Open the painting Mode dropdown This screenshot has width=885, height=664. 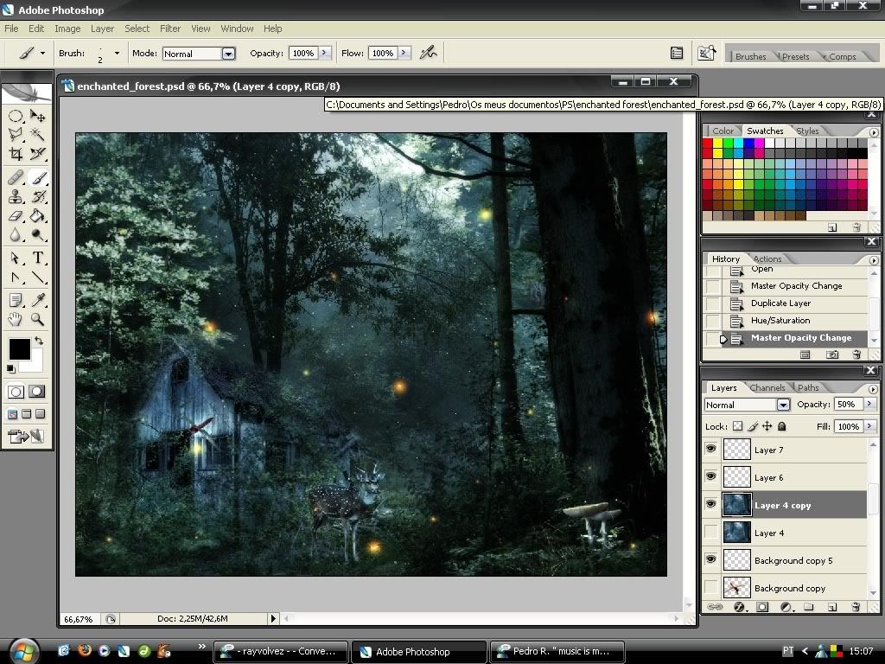[x=228, y=54]
